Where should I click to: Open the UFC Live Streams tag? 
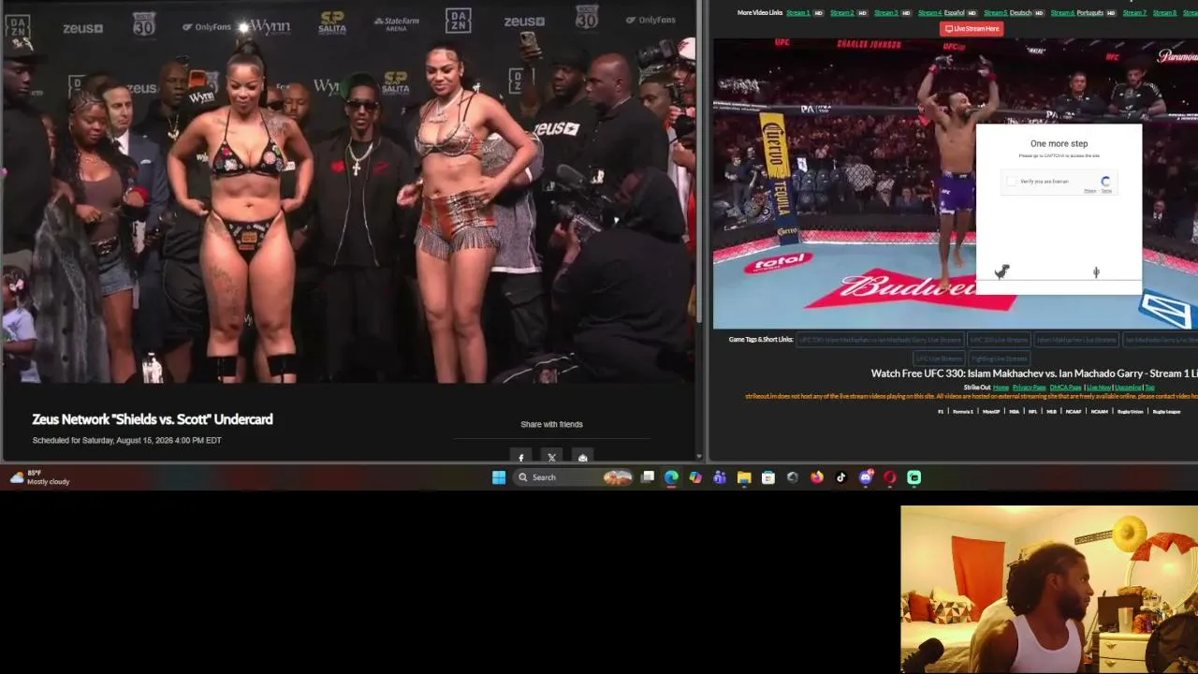pos(939,359)
